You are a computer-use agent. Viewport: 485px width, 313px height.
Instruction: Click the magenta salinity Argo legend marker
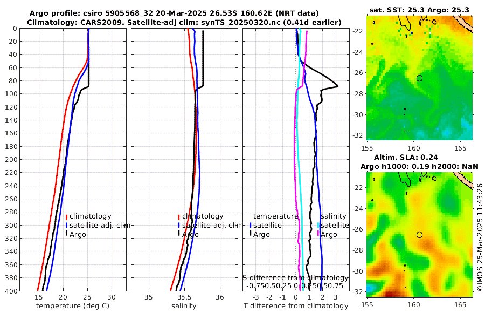tap(318, 234)
